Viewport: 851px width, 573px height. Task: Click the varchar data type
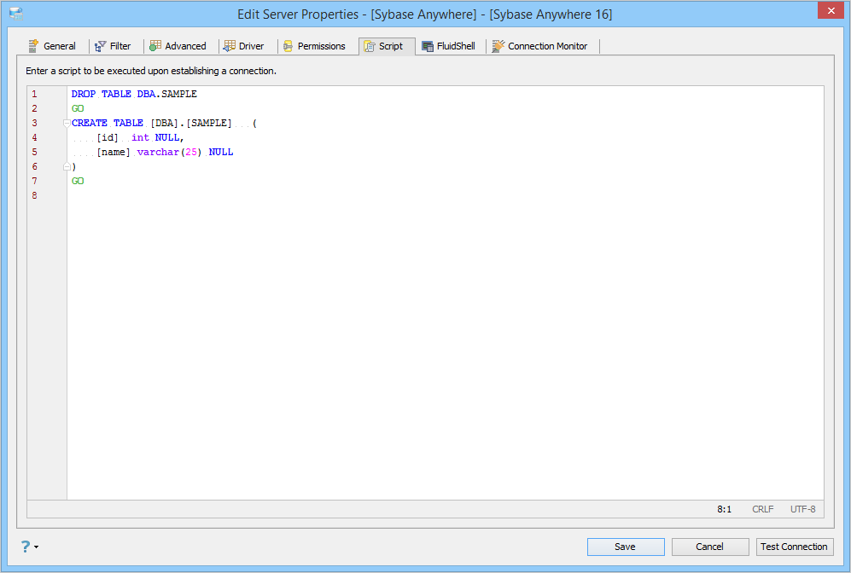[x=158, y=153]
